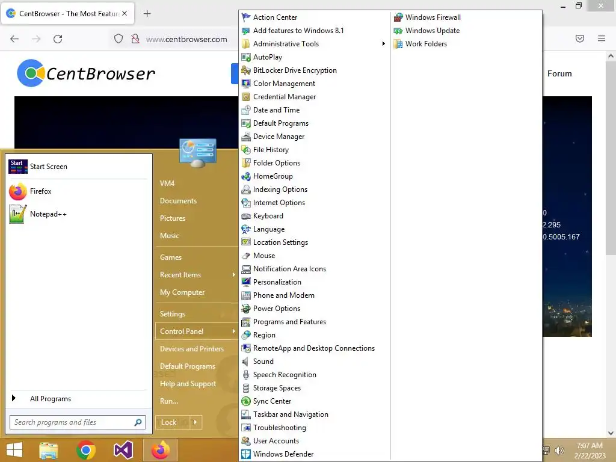Viewport: 616px width, 462px height.
Task: Click the BitLocker Drive Encryption icon
Action: coord(246,70)
